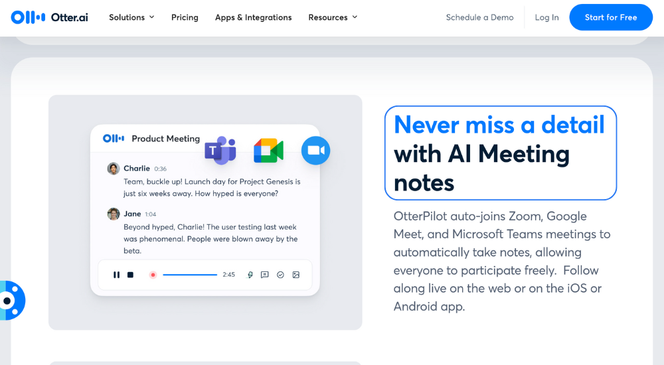Open the Pricing page
Image resolution: width=664 pixels, height=365 pixels.
(185, 17)
